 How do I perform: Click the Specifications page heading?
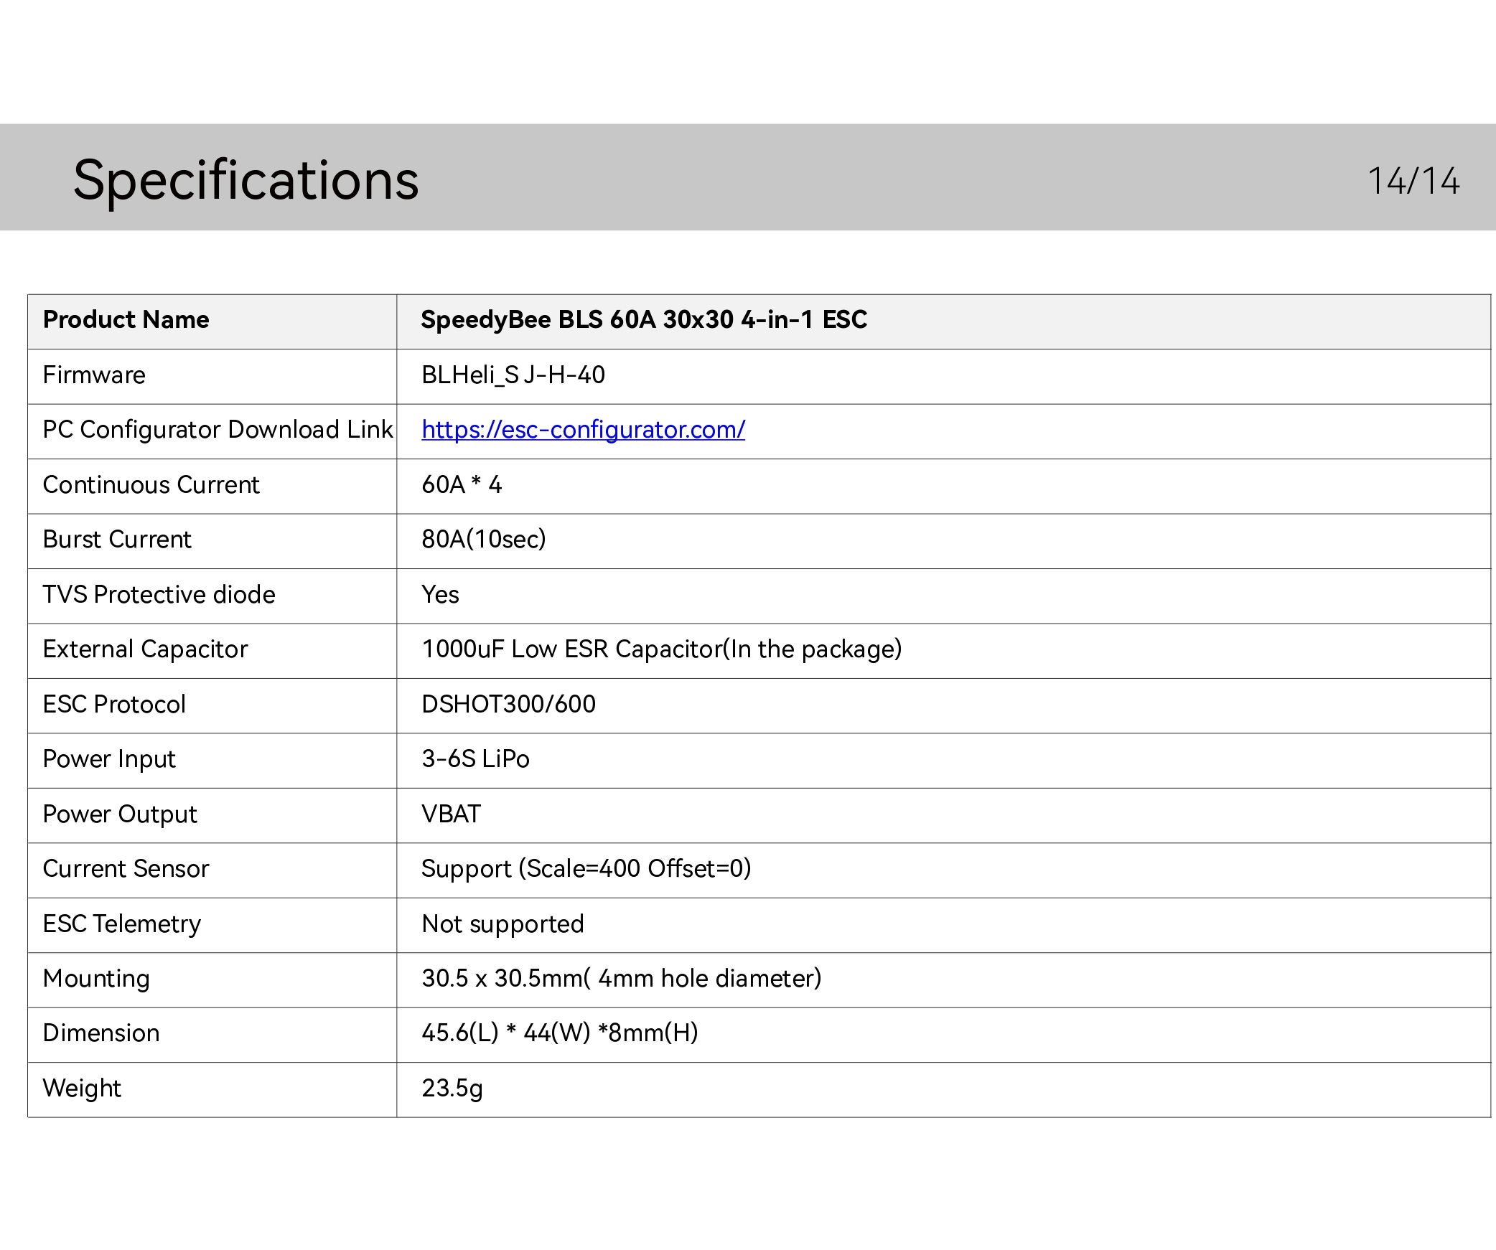tap(246, 180)
